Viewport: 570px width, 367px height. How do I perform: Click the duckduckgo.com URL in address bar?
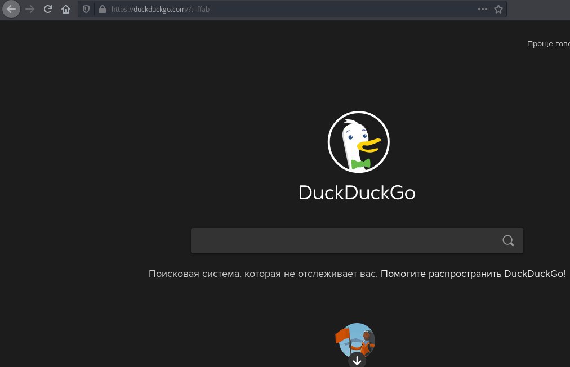161,10
